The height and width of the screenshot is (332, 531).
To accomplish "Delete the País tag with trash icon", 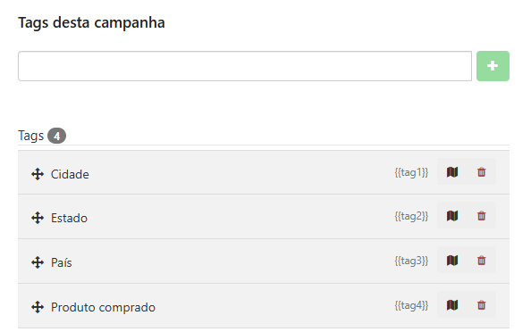I will (x=481, y=261).
